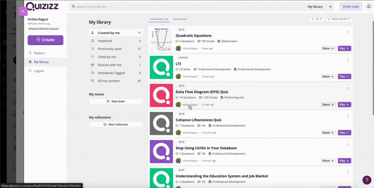Open notifications bell icon
Image resolution: width=374 pixels, height=188 pixels.
pos(369,6)
